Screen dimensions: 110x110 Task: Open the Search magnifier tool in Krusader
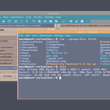pos(34,21)
